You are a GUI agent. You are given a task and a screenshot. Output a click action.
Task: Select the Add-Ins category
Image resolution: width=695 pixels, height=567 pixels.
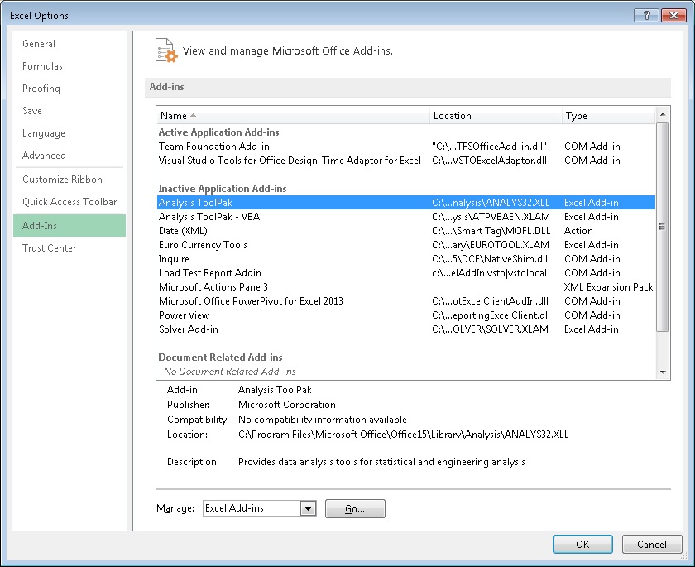[69, 225]
